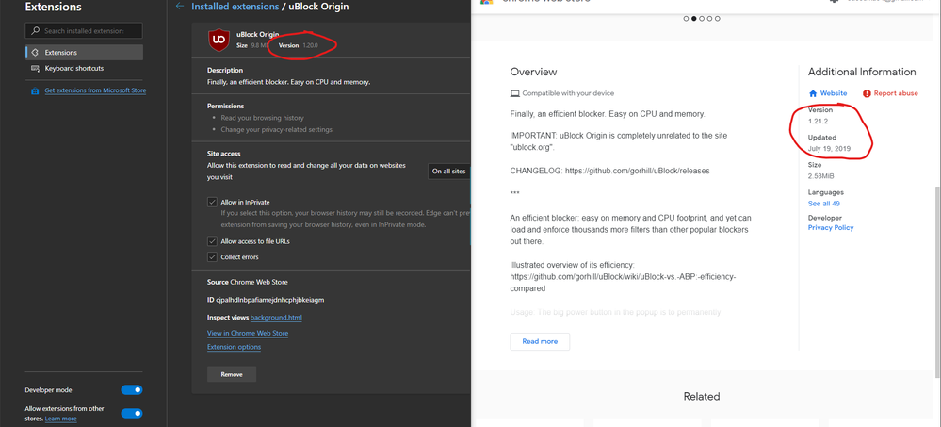This screenshot has width=941, height=427.
Task: Click the Installed extensions breadcrumb
Action: [x=235, y=7]
